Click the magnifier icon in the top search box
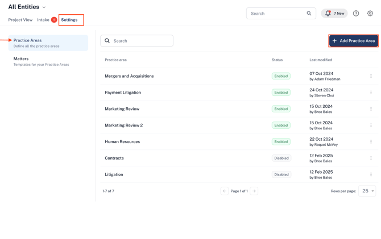The height and width of the screenshot is (239, 381). [x=309, y=14]
